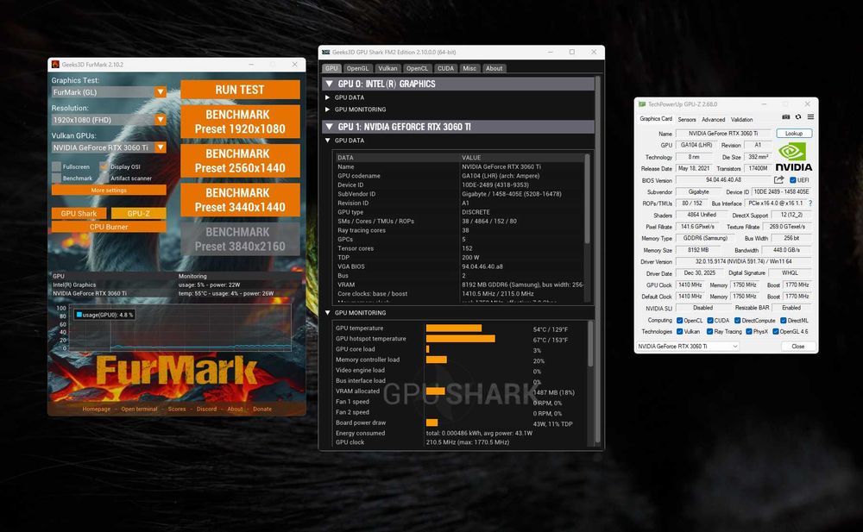
Task: Switch to the OpenGL tab in GPU Shark
Action: (x=358, y=68)
